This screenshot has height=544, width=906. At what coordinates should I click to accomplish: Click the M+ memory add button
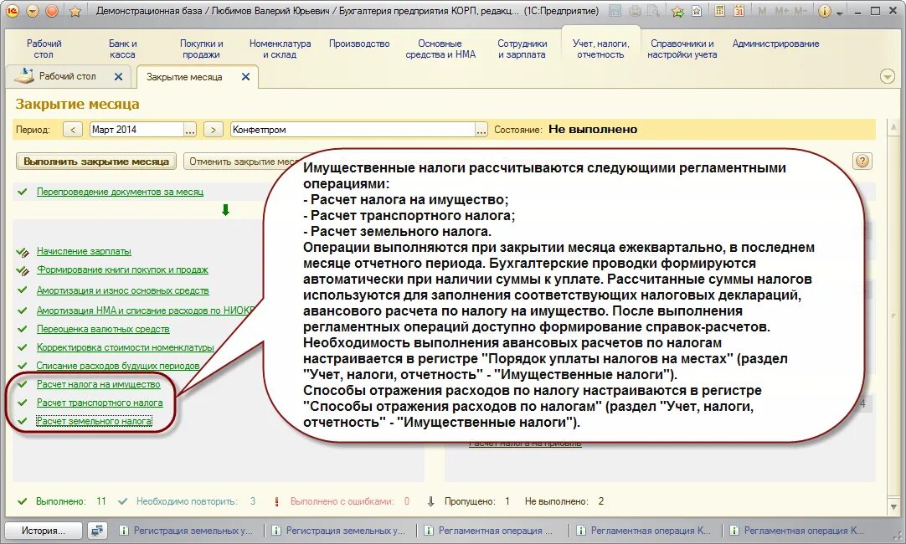[781, 11]
